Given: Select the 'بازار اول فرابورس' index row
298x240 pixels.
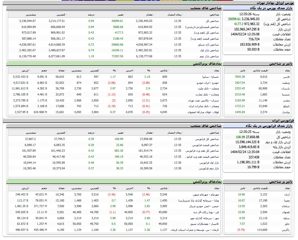Looking at the screenshot, I should pos(114,163).
